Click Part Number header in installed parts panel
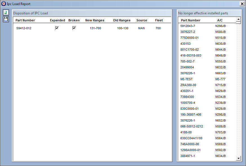Screen dimensions: 246x166 [x=191, y=20]
